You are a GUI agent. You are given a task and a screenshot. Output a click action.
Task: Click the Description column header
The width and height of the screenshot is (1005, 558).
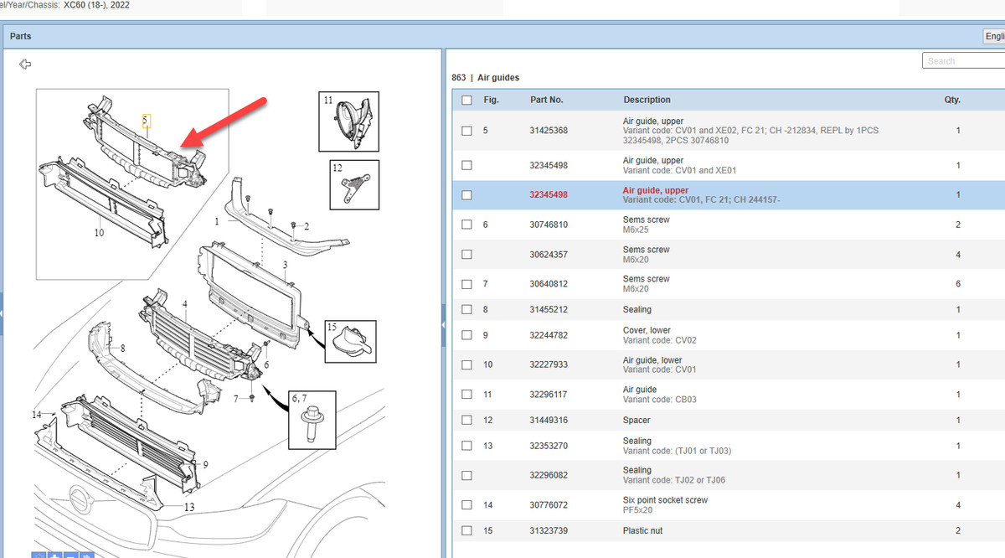click(647, 100)
